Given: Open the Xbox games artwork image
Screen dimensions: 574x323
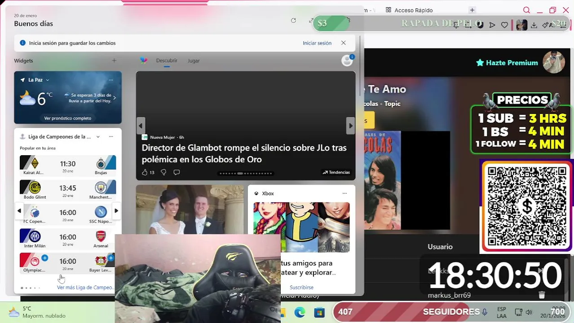Looking at the screenshot, I should 301,227.
